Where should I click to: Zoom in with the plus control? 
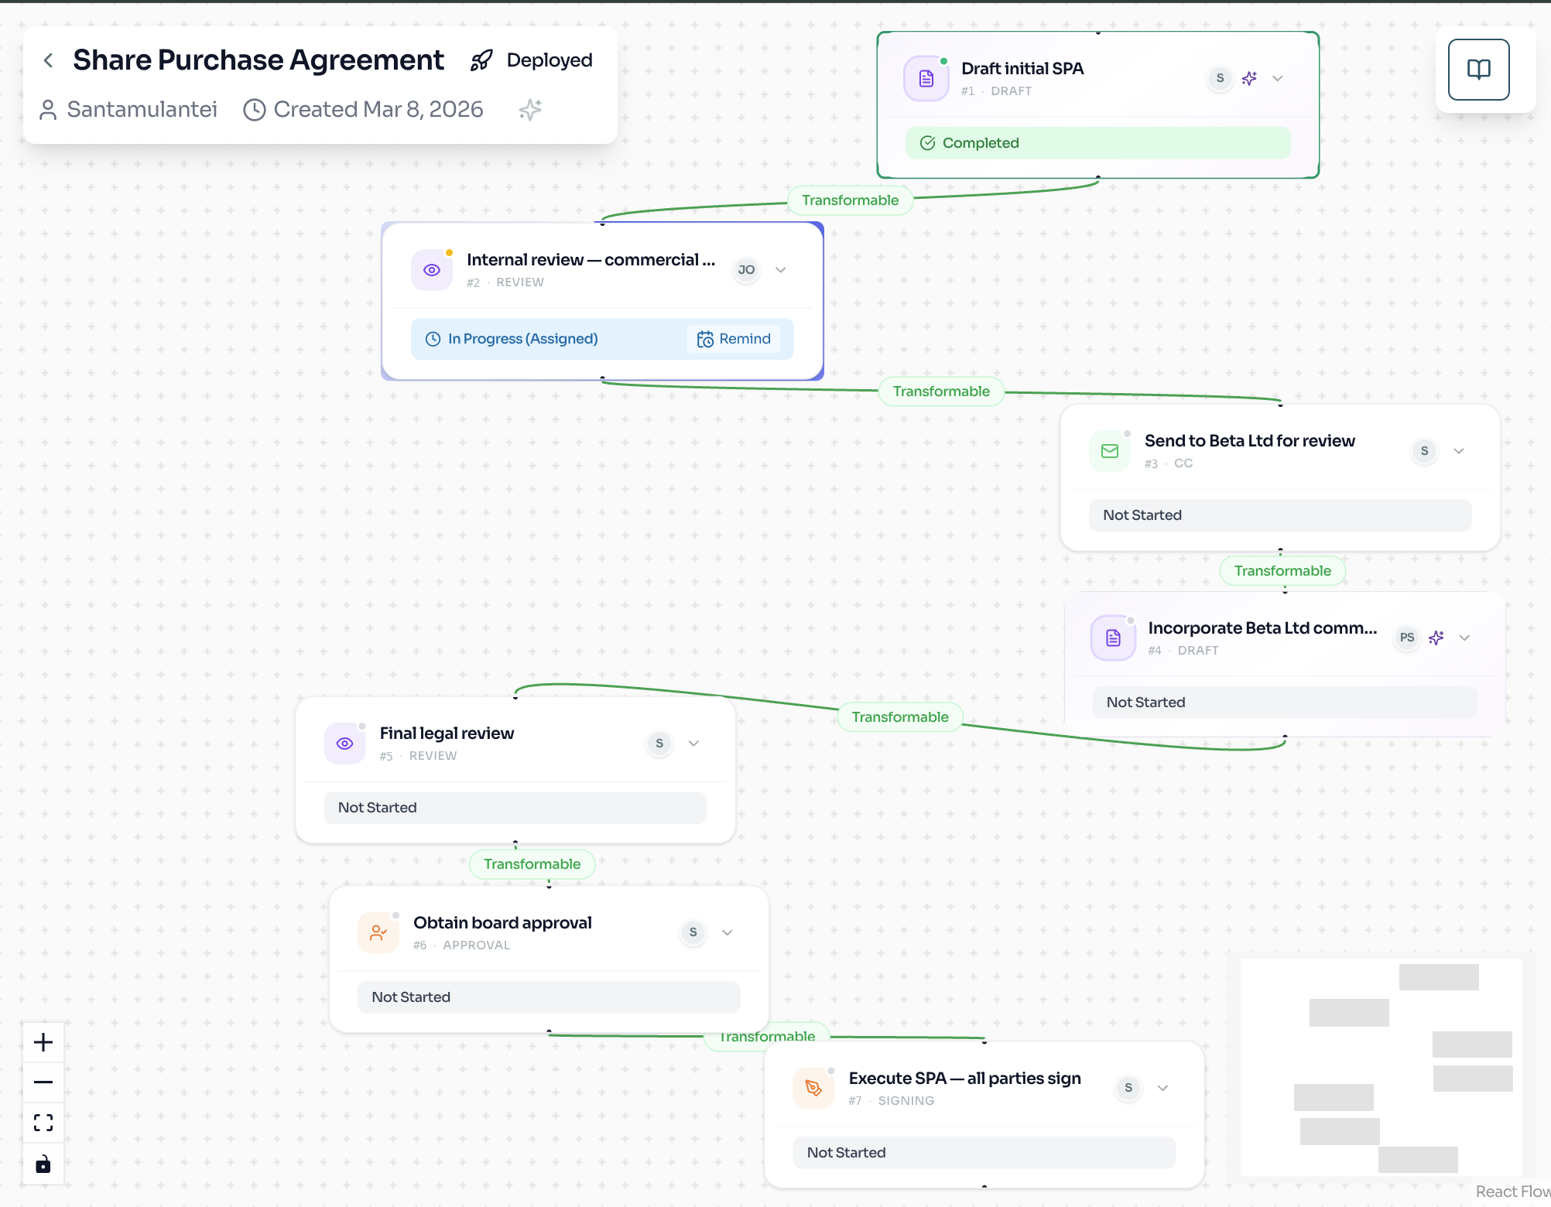coord(43,1042)
